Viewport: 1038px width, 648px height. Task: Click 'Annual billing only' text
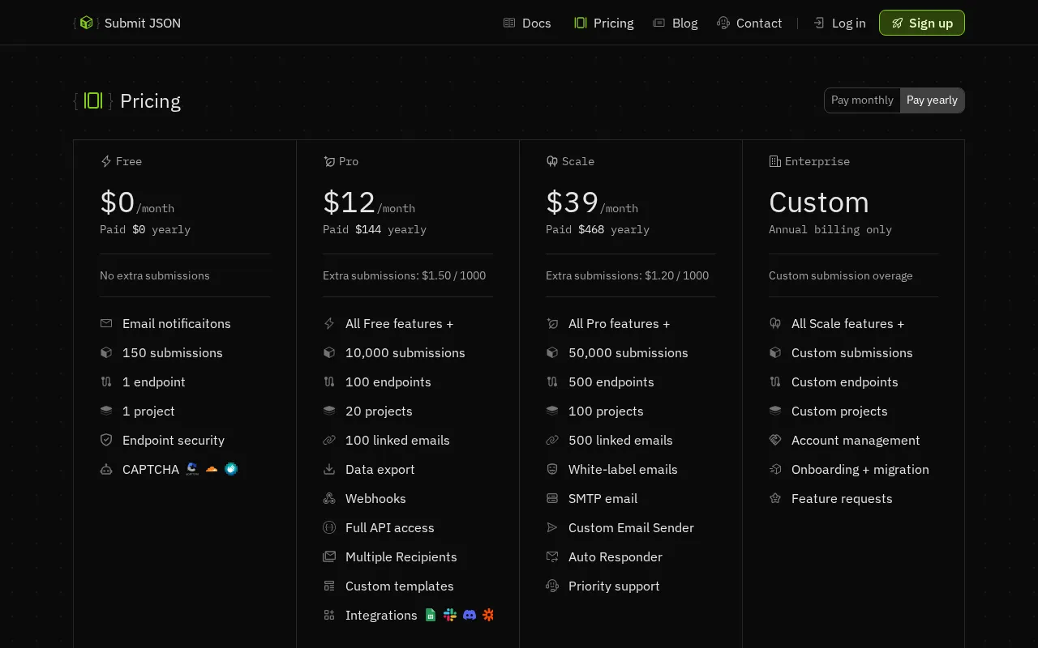pyautogui.click(x=830, y=229)
